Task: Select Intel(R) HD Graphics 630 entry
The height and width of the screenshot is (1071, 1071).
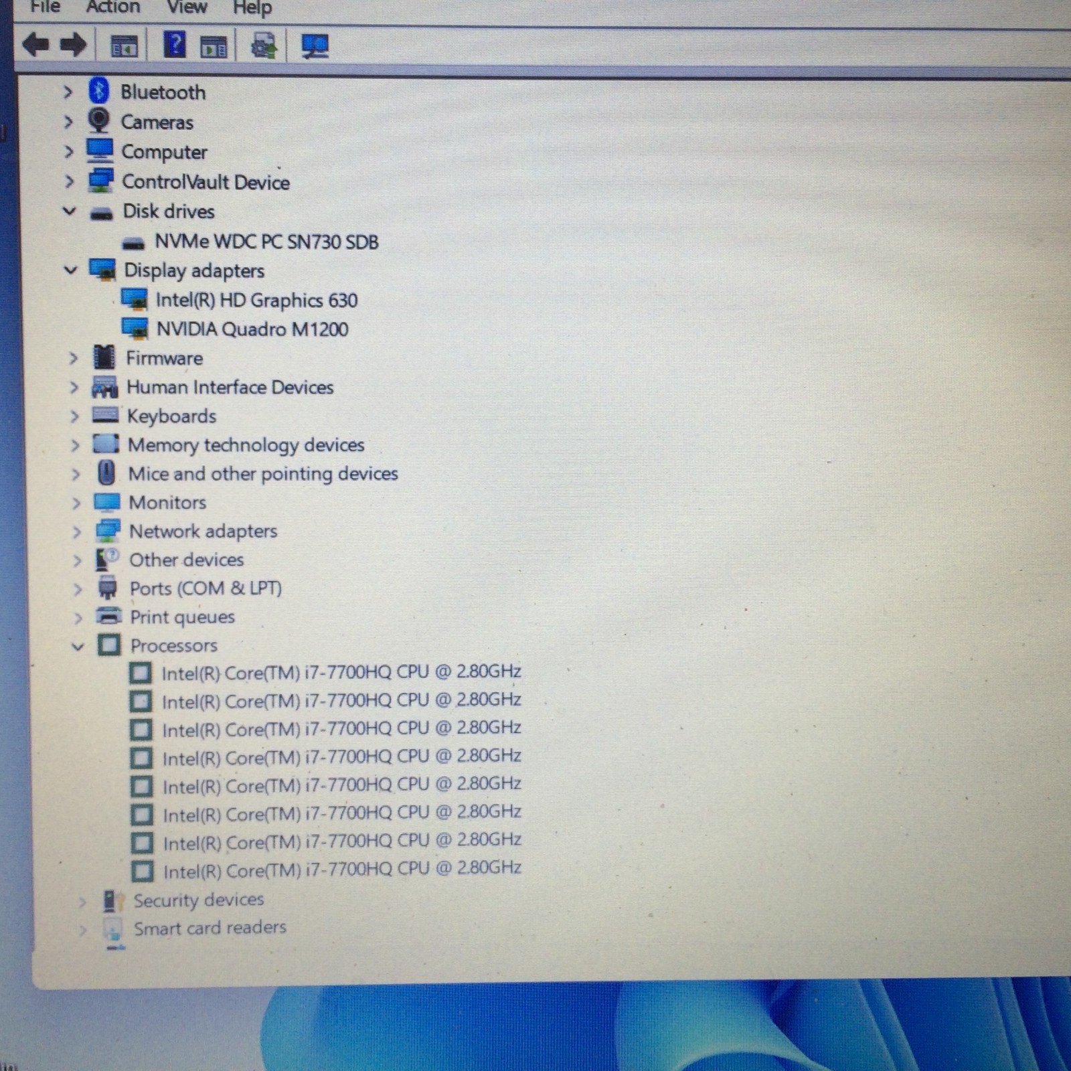Action: 256,300
